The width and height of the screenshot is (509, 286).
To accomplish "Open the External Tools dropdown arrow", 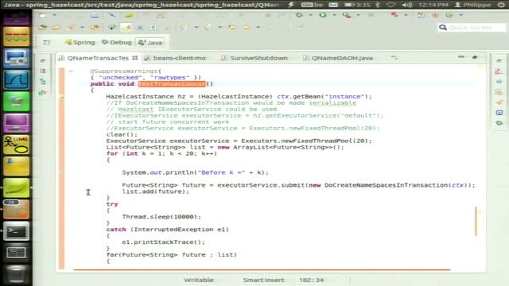I will [406, 15].
